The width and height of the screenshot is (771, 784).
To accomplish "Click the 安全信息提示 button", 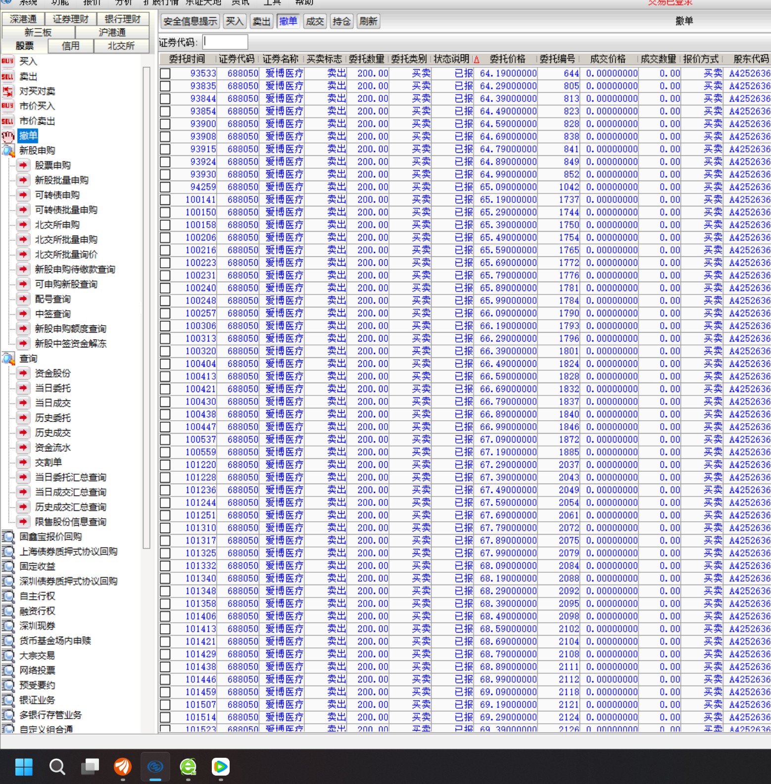I will 190,21.
